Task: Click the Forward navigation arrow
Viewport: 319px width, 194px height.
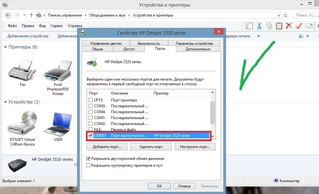Action: coord(17,15)
